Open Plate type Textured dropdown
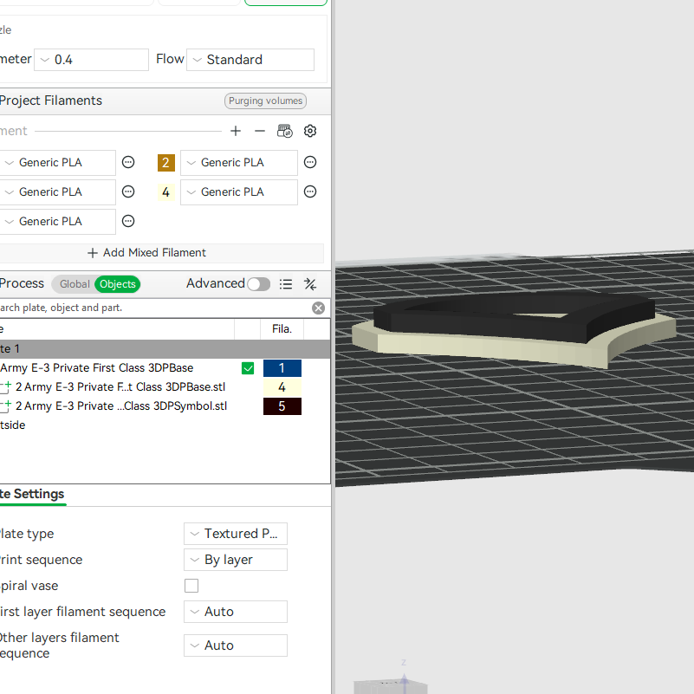The image size is (694, 694). coord(236,534)
